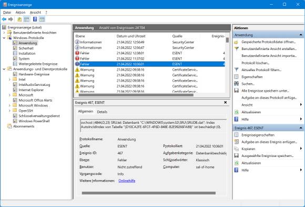Click the green Aktualisieren icon under Anwendung
The image size is (305, 207).
click(236, 112)
